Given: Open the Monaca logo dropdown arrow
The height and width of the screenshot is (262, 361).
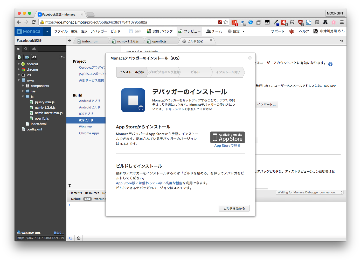Looking at the screenshot, I should pyautogui.click(x=47, y=31).
